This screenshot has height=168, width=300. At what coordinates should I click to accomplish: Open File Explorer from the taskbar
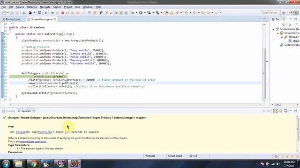click(x=19, y=164)
